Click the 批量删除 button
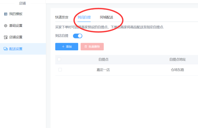 tap(92, 47)
